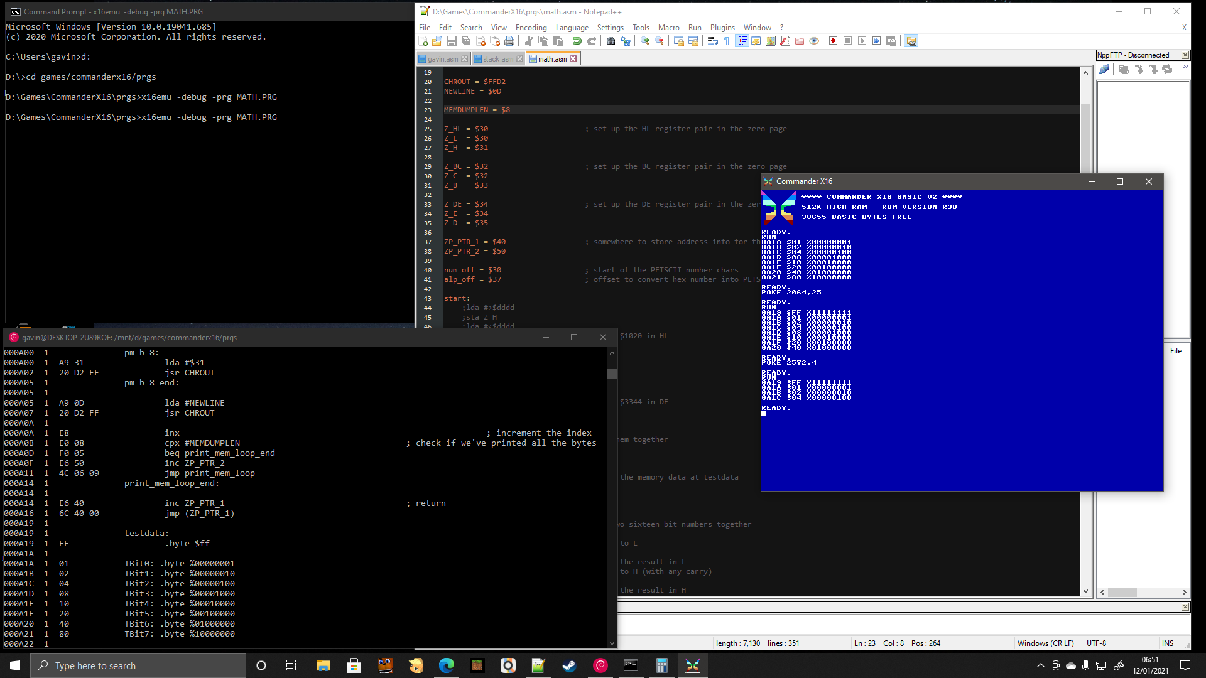Click the Zoom In magnifier icon
This screenshot has width=1206, height=678.
pos(645,41)
